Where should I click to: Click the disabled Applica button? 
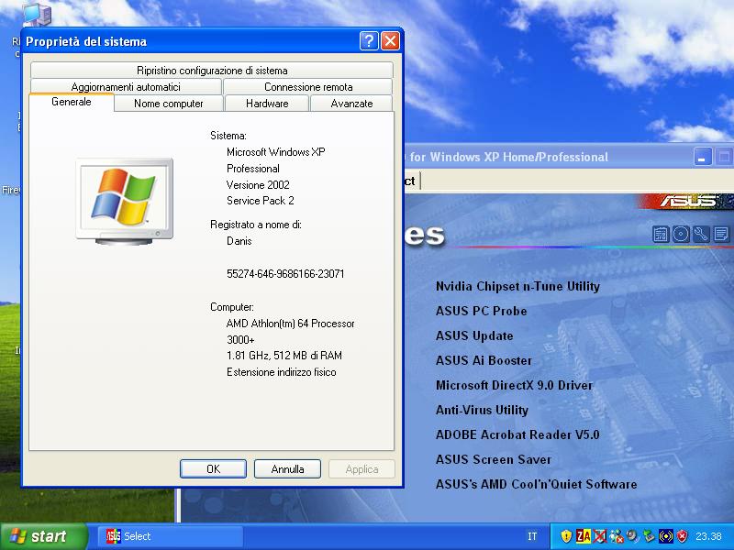tap(361, 468)
